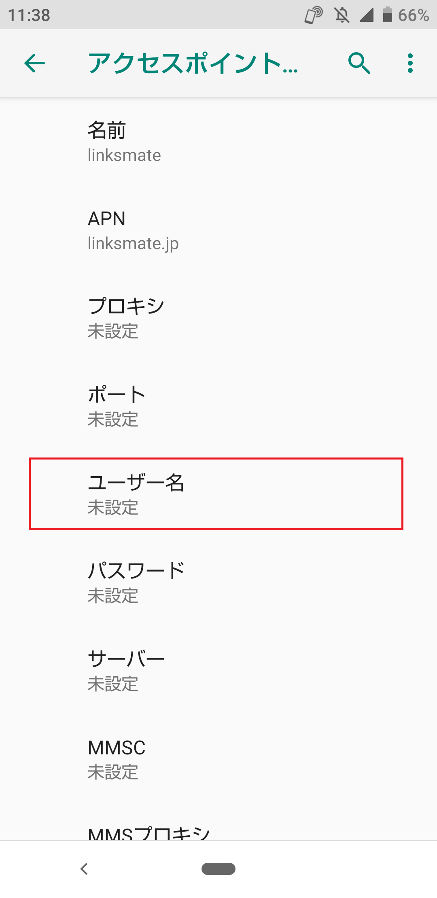The image size is (437, 898).
Task: Tap the system back chevron in navigation bar
Action: click(x=84, y=868)
